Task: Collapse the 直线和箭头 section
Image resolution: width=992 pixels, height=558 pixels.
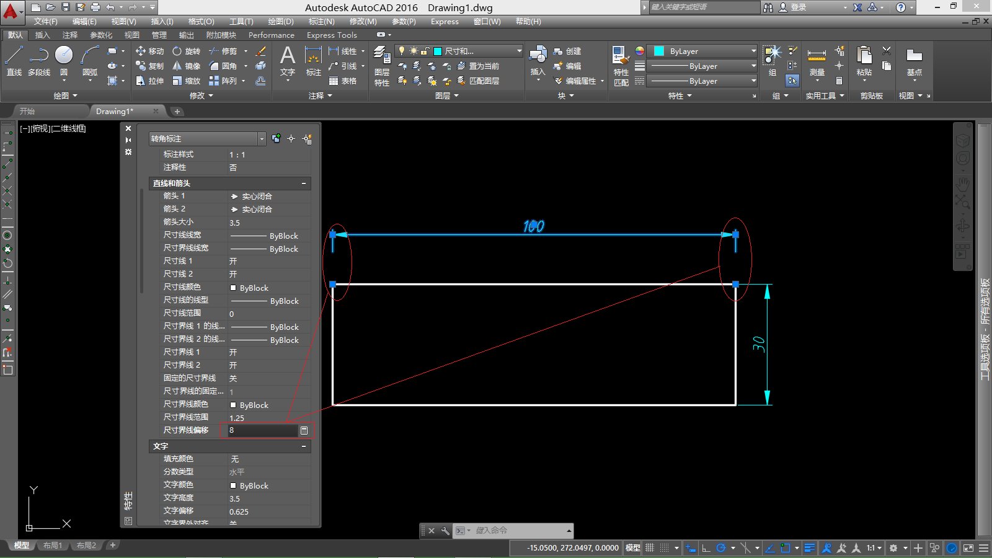Action: click(x=303, y=184)
